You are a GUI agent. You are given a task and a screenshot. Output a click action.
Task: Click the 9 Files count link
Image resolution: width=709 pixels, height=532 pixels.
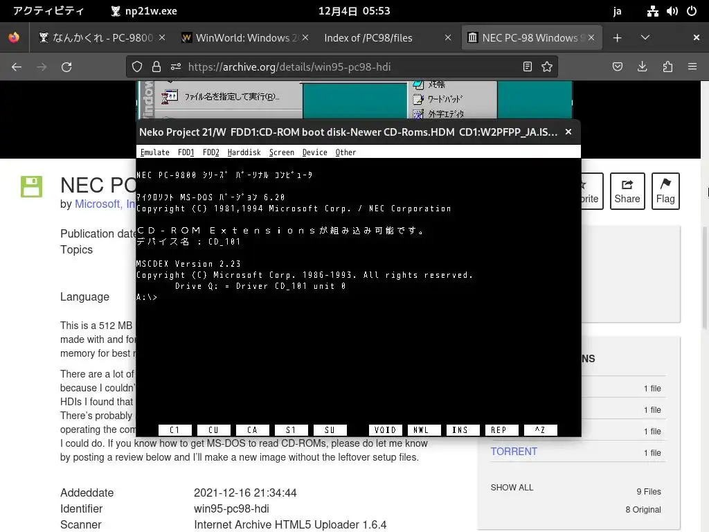click(648, 491)
